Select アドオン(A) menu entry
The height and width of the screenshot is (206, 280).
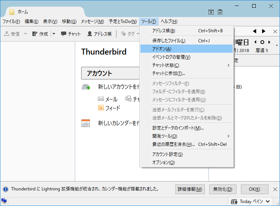coord(187,49)
